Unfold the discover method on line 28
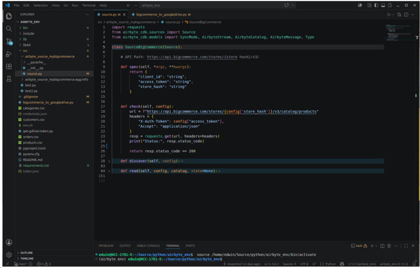 pyautogui.click(x=109, y=161)
